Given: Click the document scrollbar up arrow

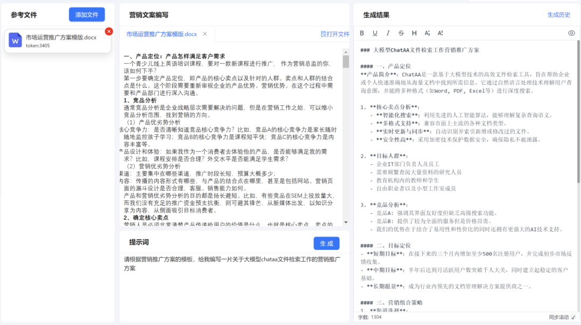Looking at the screenshot, I should tap(346, 52).
